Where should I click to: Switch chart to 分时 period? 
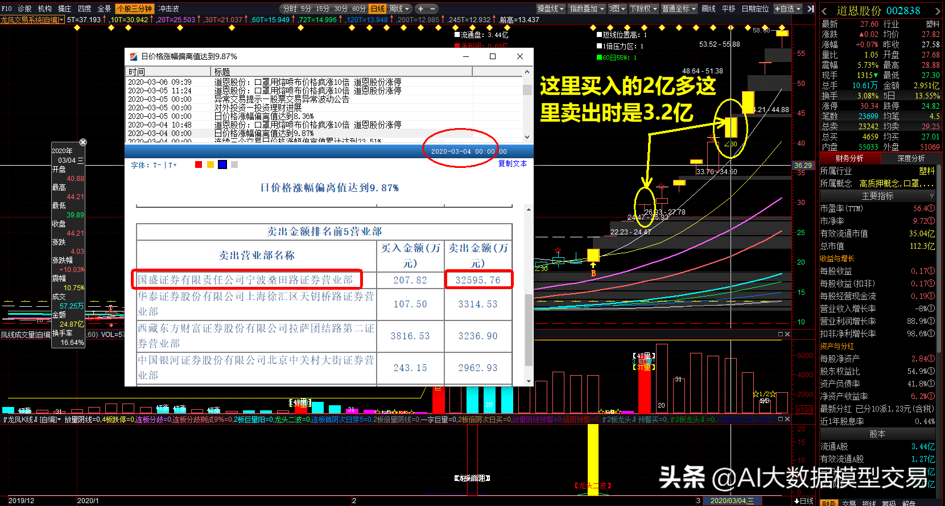point(290,9)
